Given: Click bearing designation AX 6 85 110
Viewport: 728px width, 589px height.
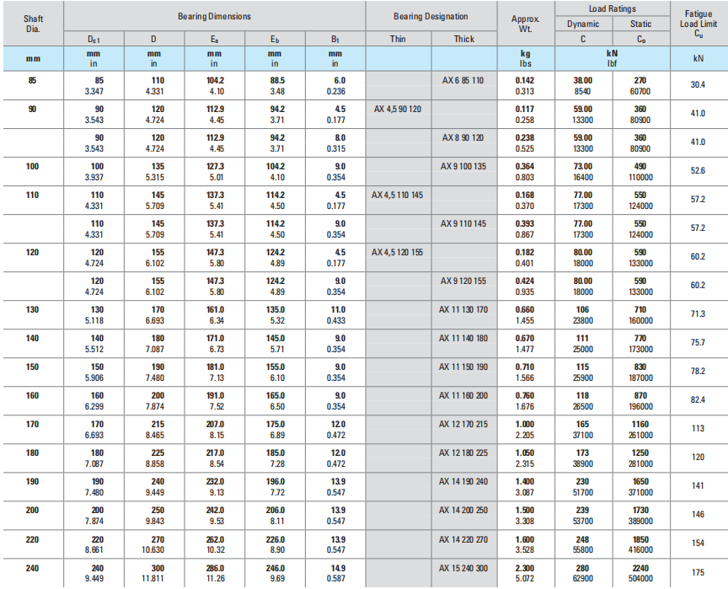Looking at the screenshot, I should coord(463,80).
